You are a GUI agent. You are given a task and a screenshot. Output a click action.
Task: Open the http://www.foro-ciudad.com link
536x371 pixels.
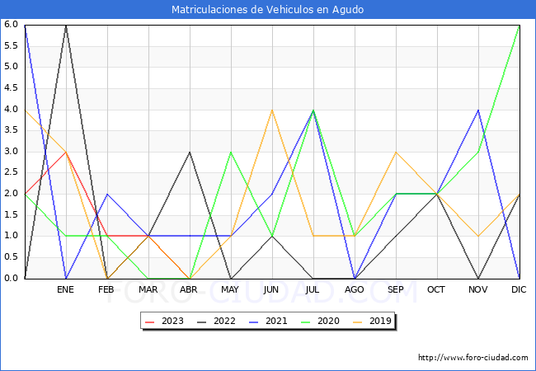coord(473,358)
